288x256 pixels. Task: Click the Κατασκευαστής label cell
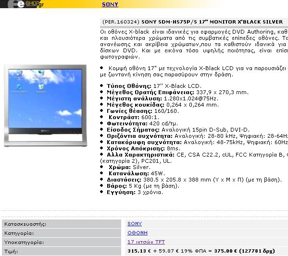tap(62, 224)
